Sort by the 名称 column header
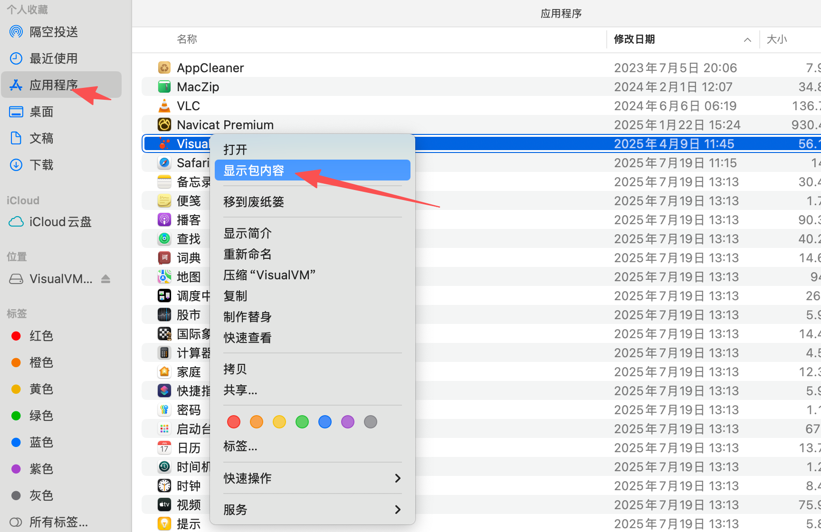The image size is (821, 532). tap(187, 39)
